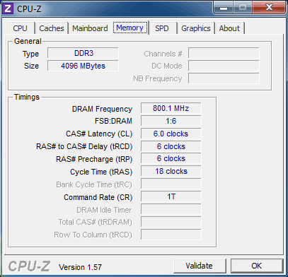The image size is (288, 277).
Task: Click the FSB:DRAM 1:6 ratio field
Action: pos(171,121)
